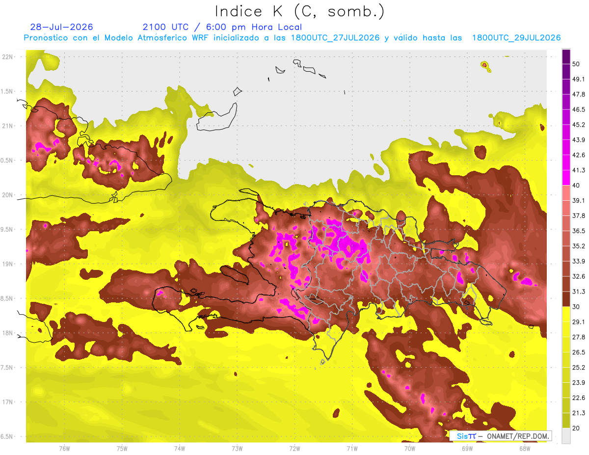The image size is (589, 455).
Task: Click the '22.6' colorbar label
Action: tap(579, 398)
